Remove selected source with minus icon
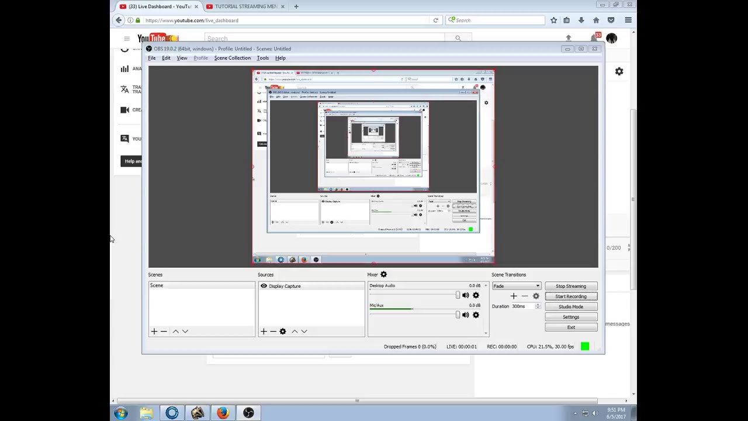748x421 pixels. [273, 332]
